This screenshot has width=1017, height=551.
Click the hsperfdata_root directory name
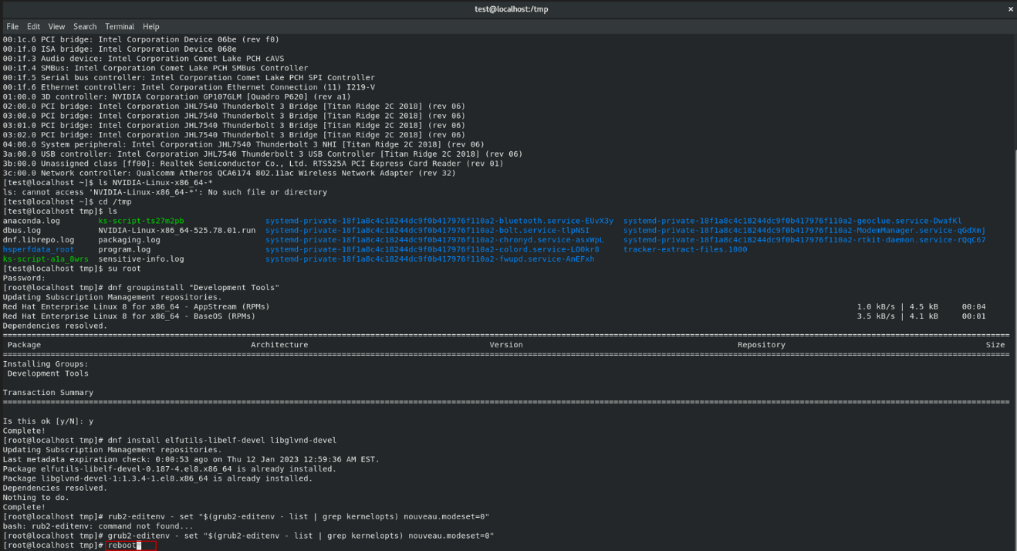(x=39, y=250)
